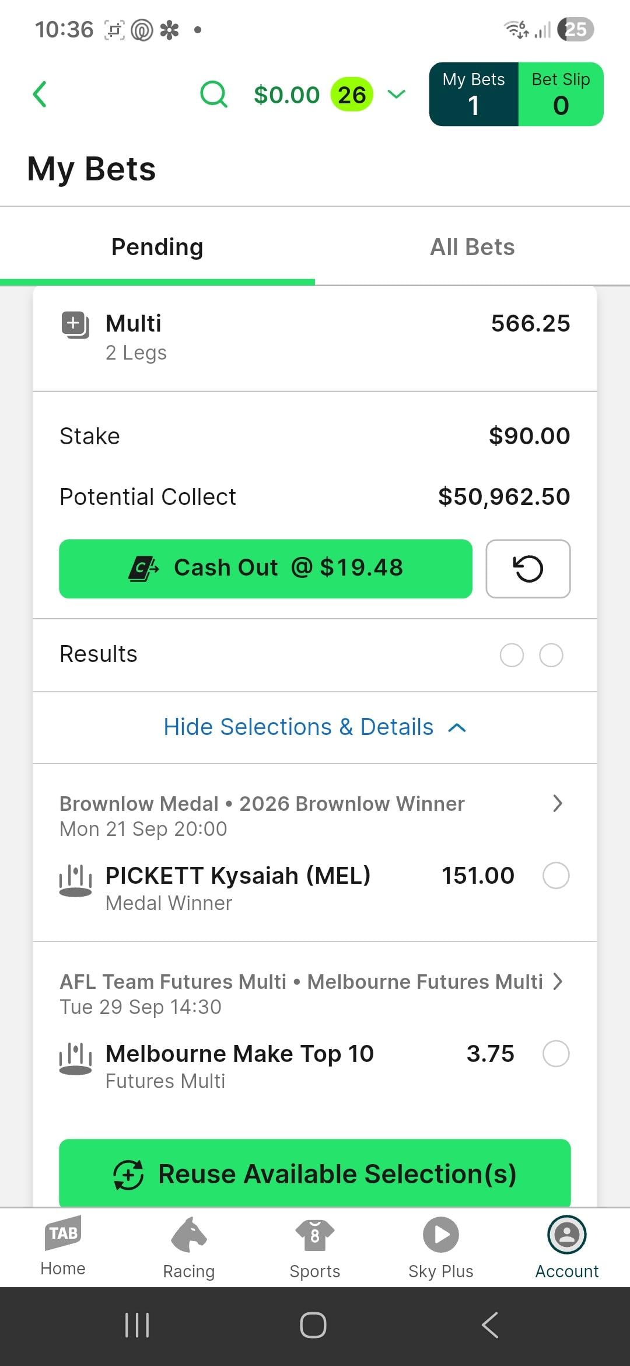Select result circle for Melbourne Make Top 10

coord(556,1054)
